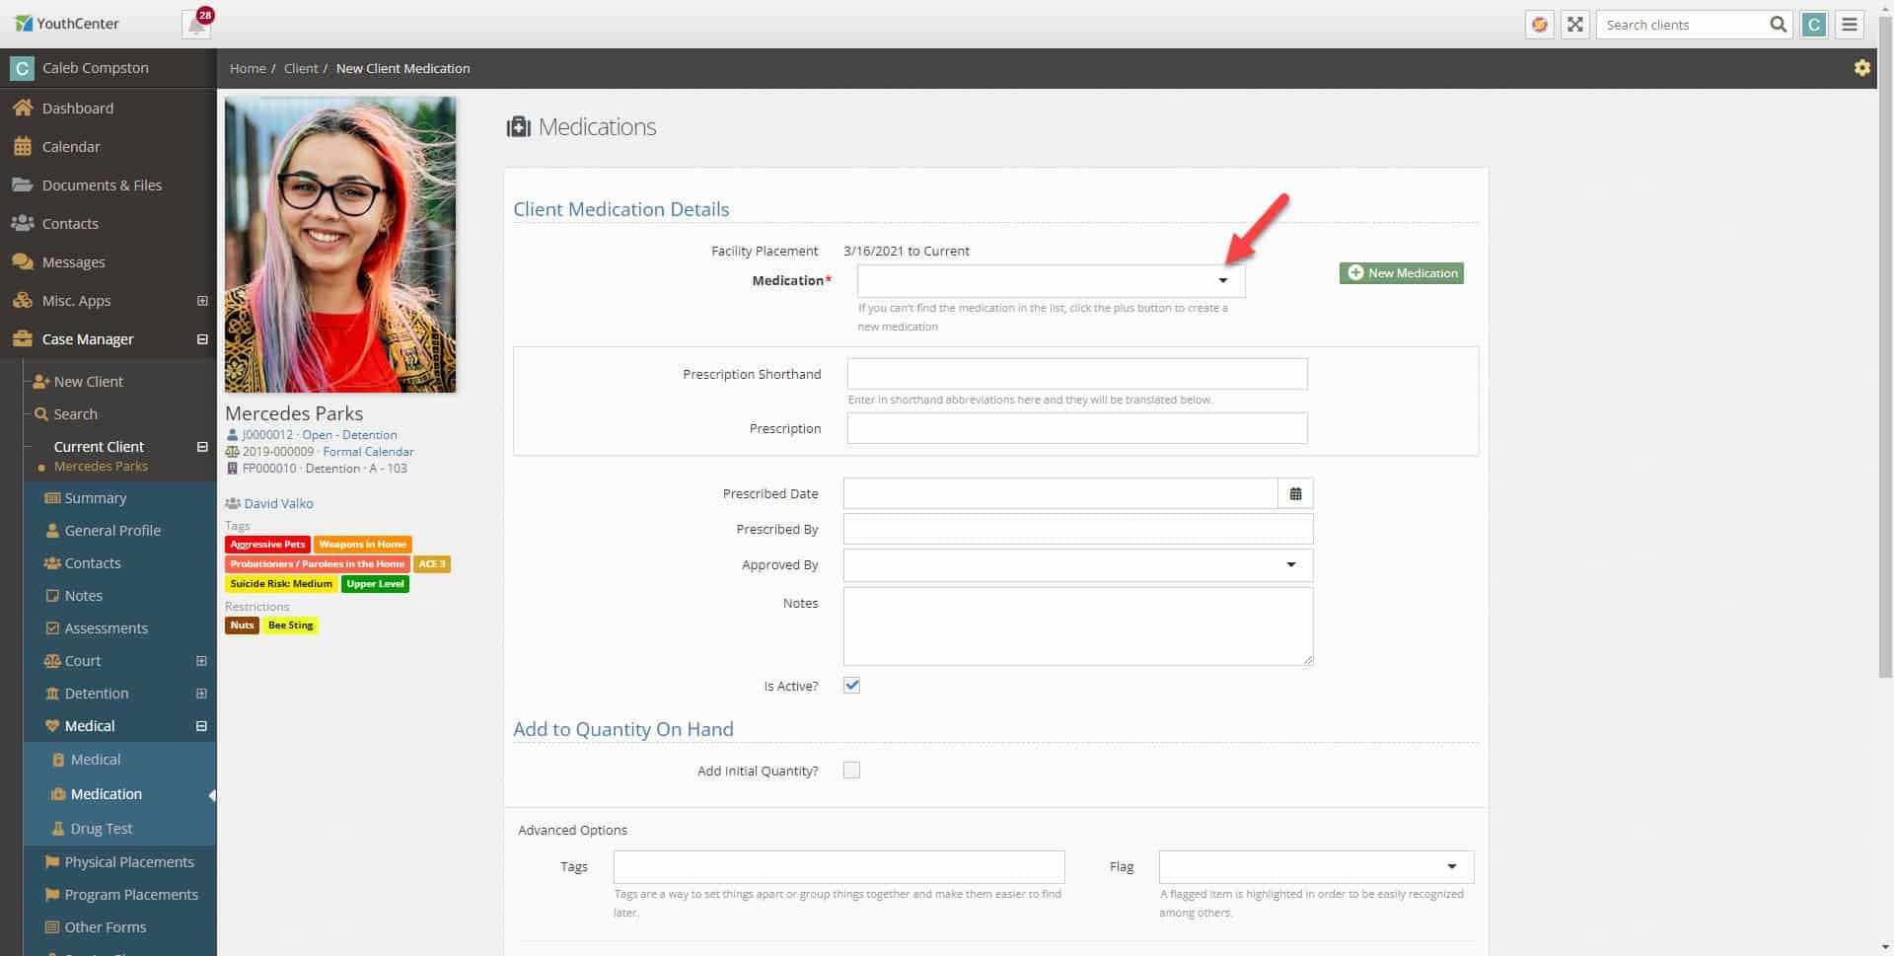1894x956 pixels.
Task: Enable Add Initial Quantity checkbox
Action: coord(851,771)
